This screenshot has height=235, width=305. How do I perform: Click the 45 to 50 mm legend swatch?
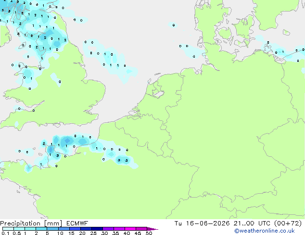(141, 229)
